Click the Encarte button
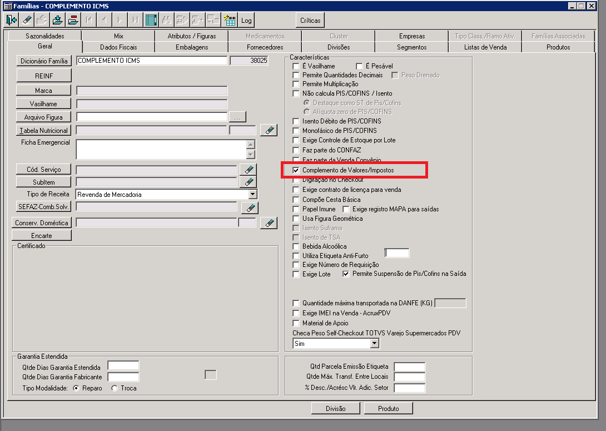 42,235
